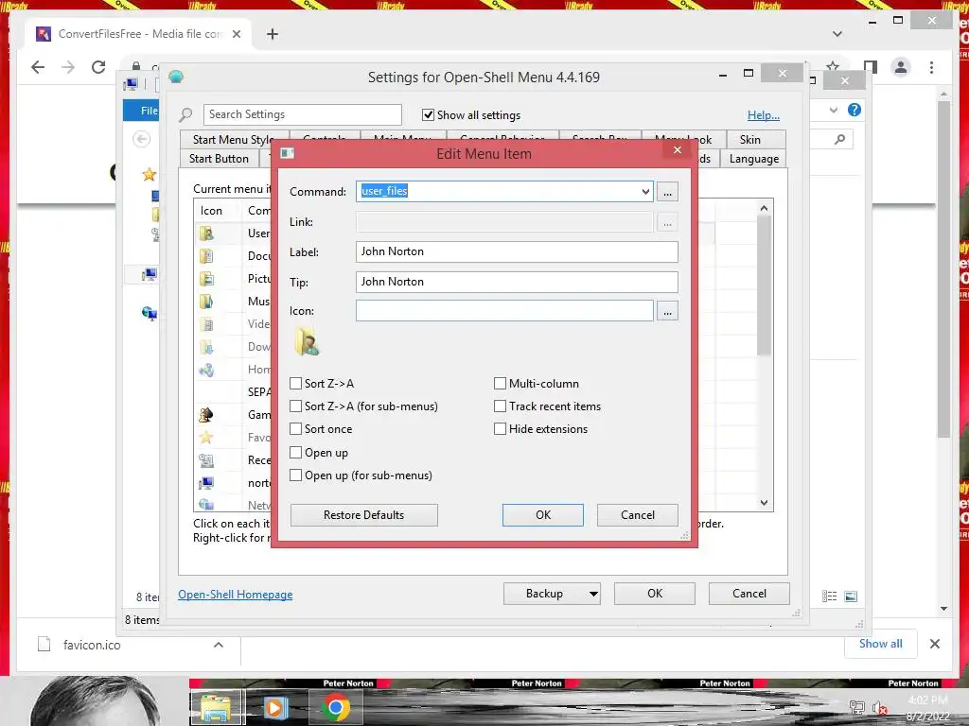The height and width of the screenshot is (726, 969).
Task: Check the Sort once option
Action: 296,429
